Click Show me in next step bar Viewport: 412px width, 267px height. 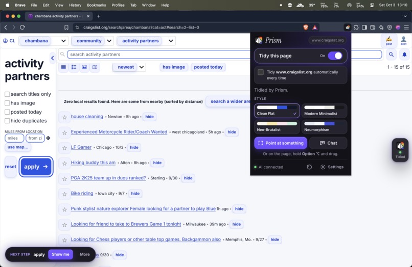pos(60,254)
